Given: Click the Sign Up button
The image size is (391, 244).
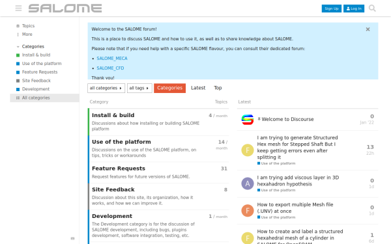Looking at the screenshot, I should coord(332,8).
